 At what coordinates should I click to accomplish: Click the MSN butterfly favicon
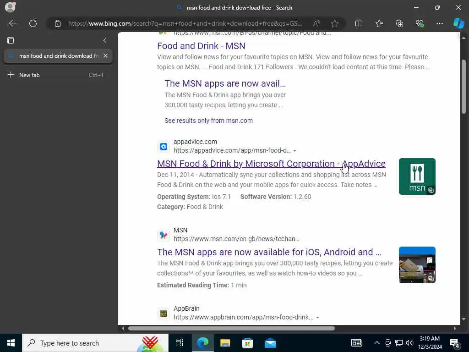164,235
